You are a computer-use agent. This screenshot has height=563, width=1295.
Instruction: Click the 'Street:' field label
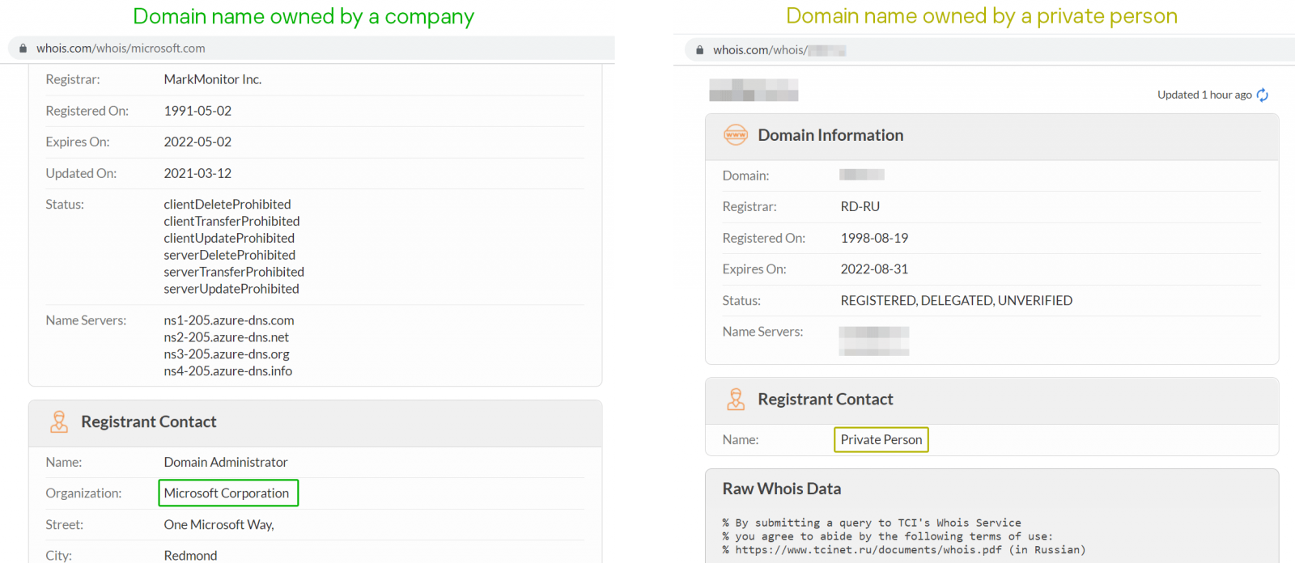65,525
